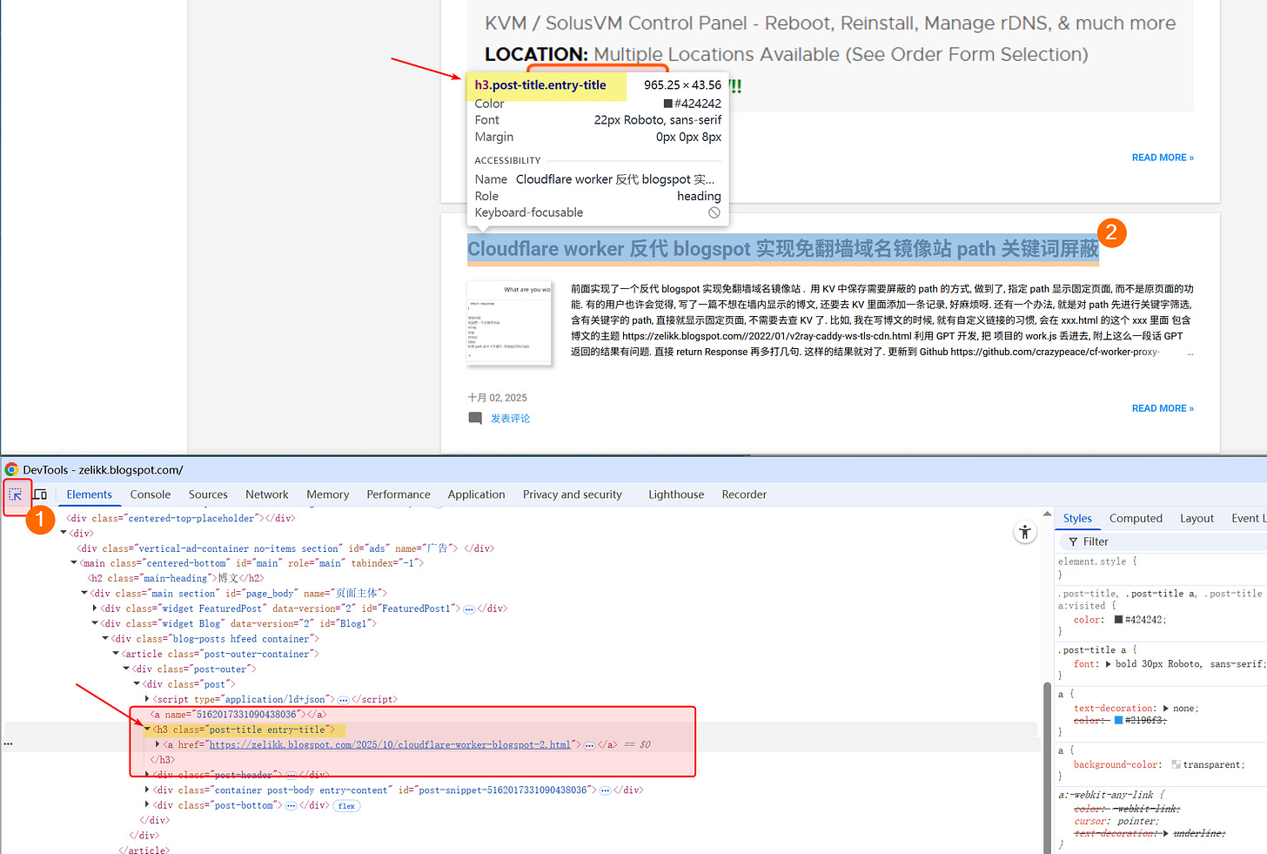Switch to the Sources tab

[208, 494]
